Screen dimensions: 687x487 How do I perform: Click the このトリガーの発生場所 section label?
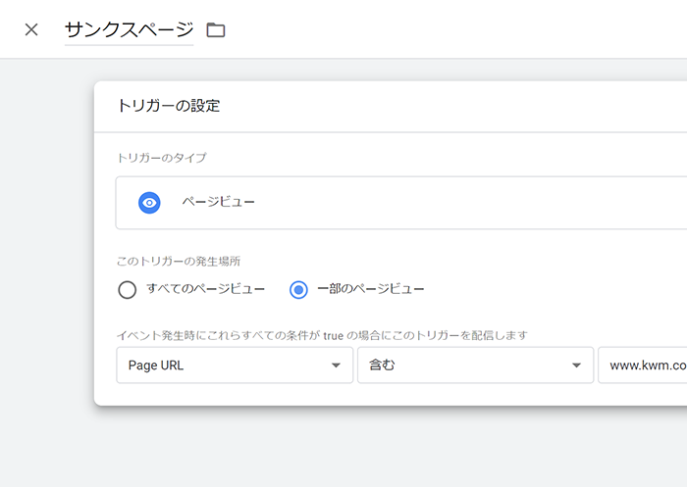(x=179, y=262)
